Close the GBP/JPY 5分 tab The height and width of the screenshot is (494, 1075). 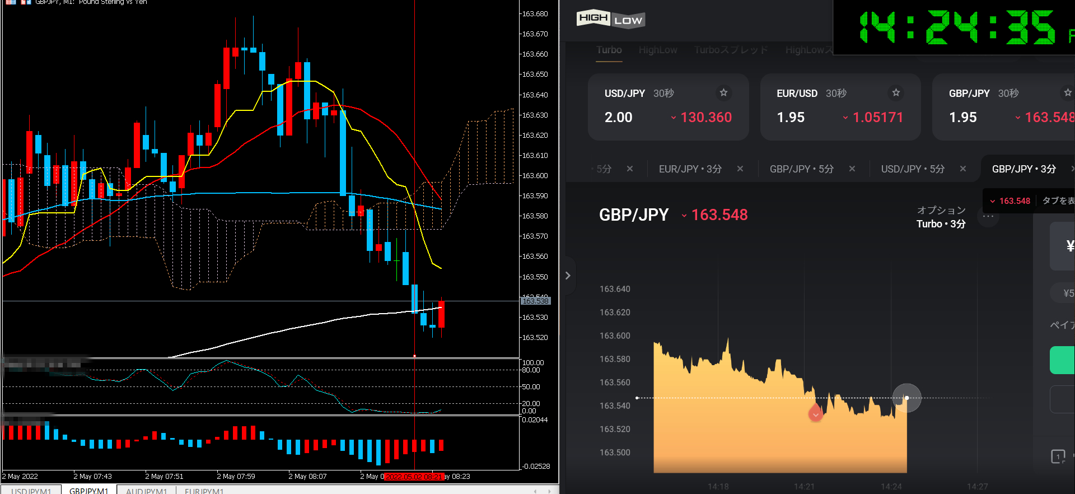coord(852,169)
